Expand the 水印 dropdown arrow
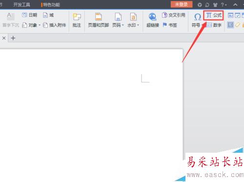This screenshot has width=244, height=182. coord(138,25)
